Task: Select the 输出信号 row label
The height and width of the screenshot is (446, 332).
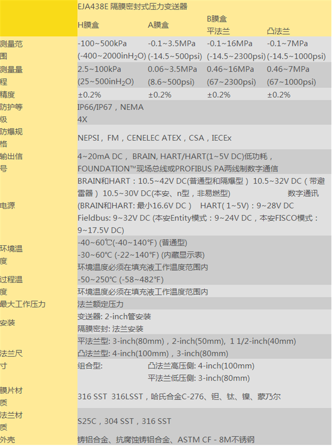Action: (11, 162)
